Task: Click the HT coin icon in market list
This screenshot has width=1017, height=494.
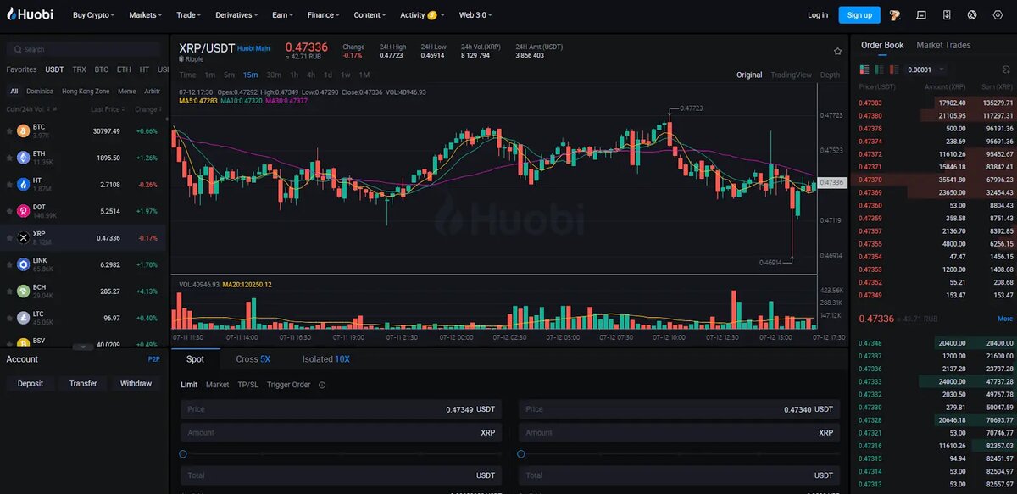Action: [x=22, y=184]
